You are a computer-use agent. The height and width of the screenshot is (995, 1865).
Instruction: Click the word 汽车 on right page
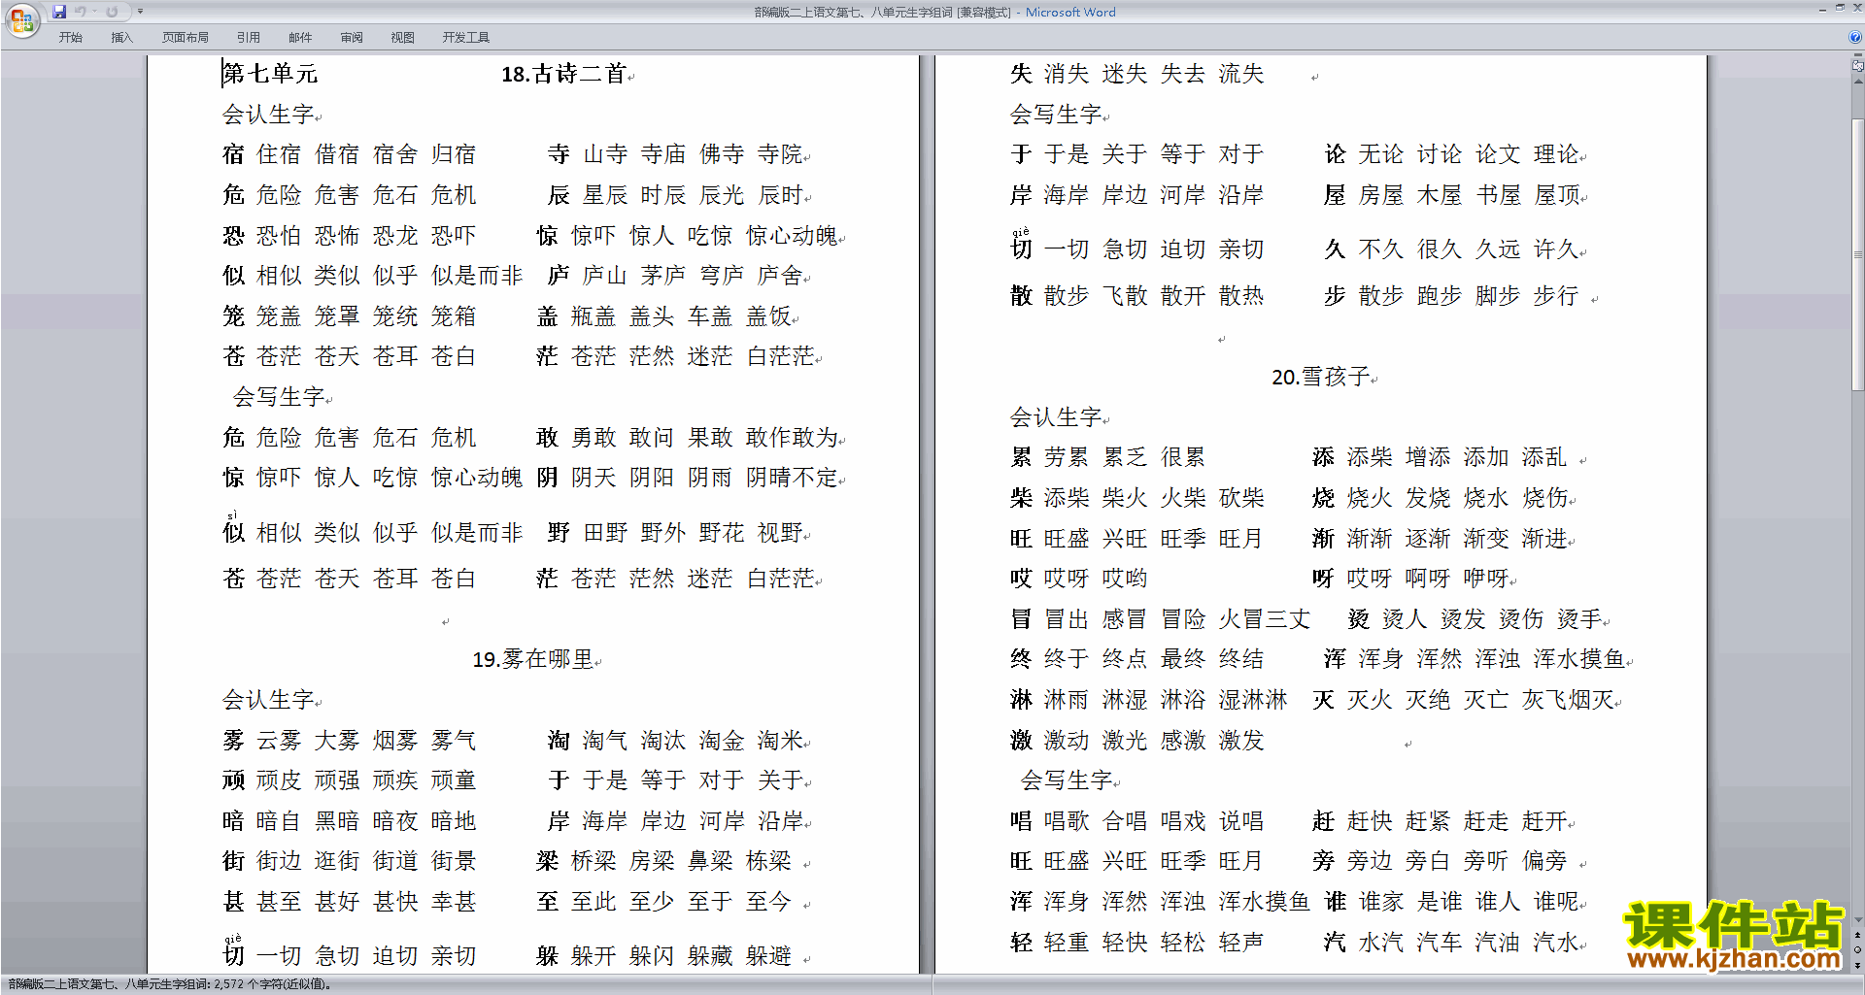(1440, 943)
